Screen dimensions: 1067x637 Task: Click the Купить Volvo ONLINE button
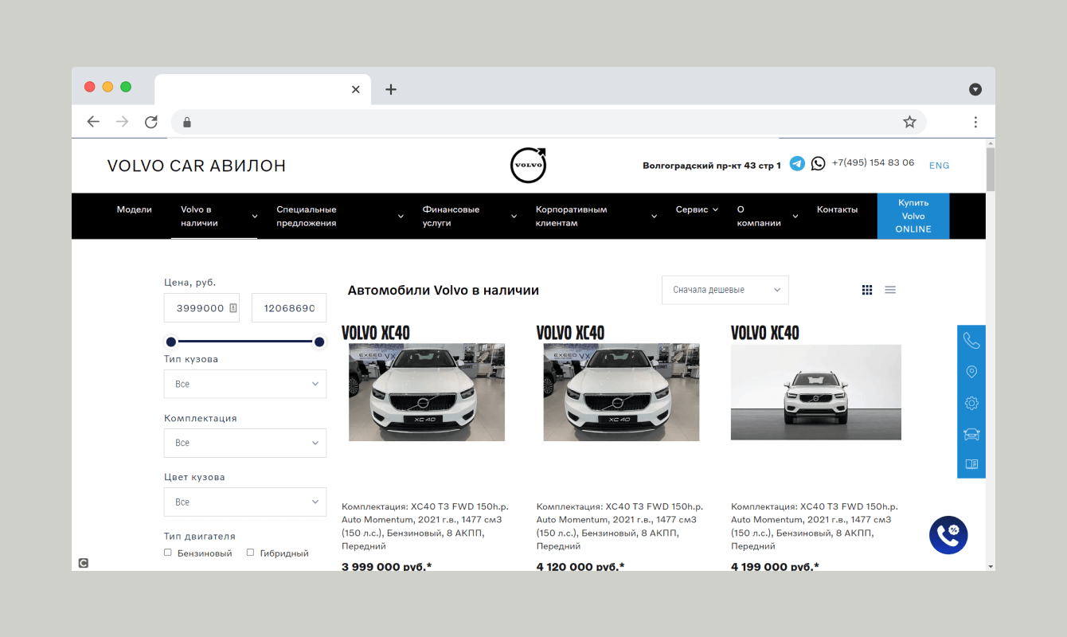tap(913, 216)
